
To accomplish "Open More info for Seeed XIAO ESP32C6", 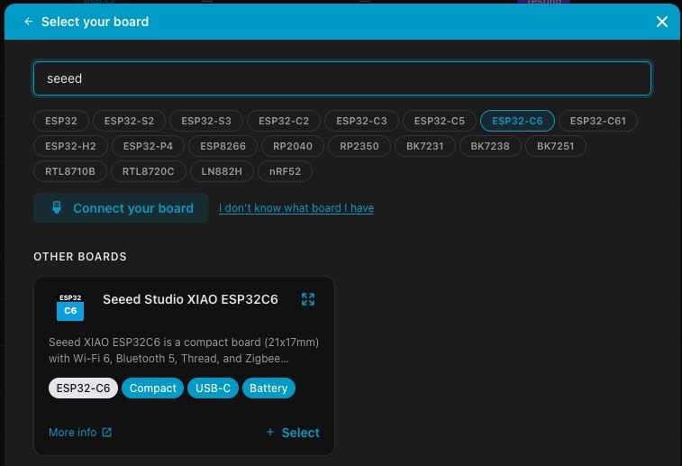I will pyautogui.click(x=80, y=433).
